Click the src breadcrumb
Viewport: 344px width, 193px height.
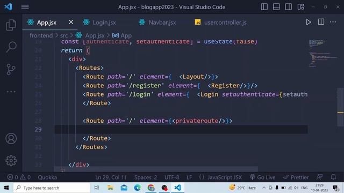[64, 35]
